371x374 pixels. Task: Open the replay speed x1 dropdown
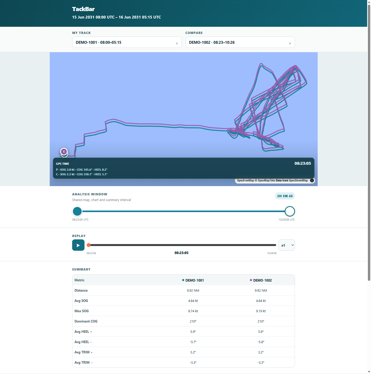coord(287,245)
